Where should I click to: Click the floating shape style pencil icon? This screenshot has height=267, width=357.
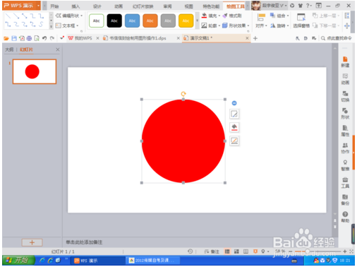(x=234, y=114)
